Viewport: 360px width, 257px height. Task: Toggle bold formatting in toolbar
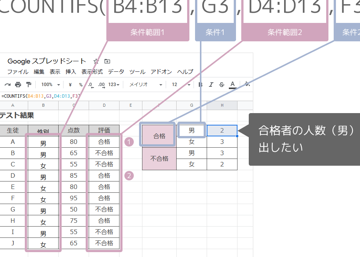click(x=200, y=85)
